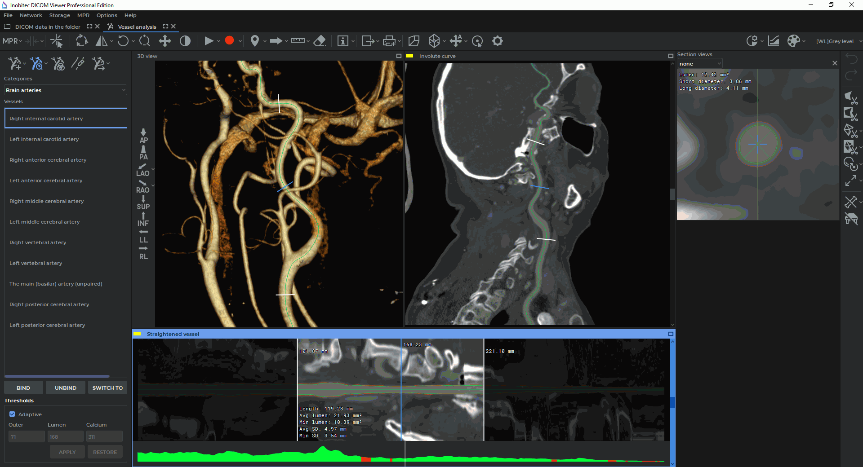
Task: Click the SUP orientation view button
Action: point(143,203)
